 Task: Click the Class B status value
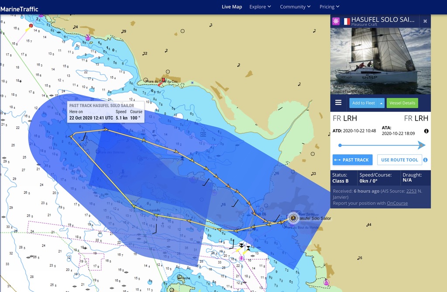pyautogui.click(x=340, y=181)
